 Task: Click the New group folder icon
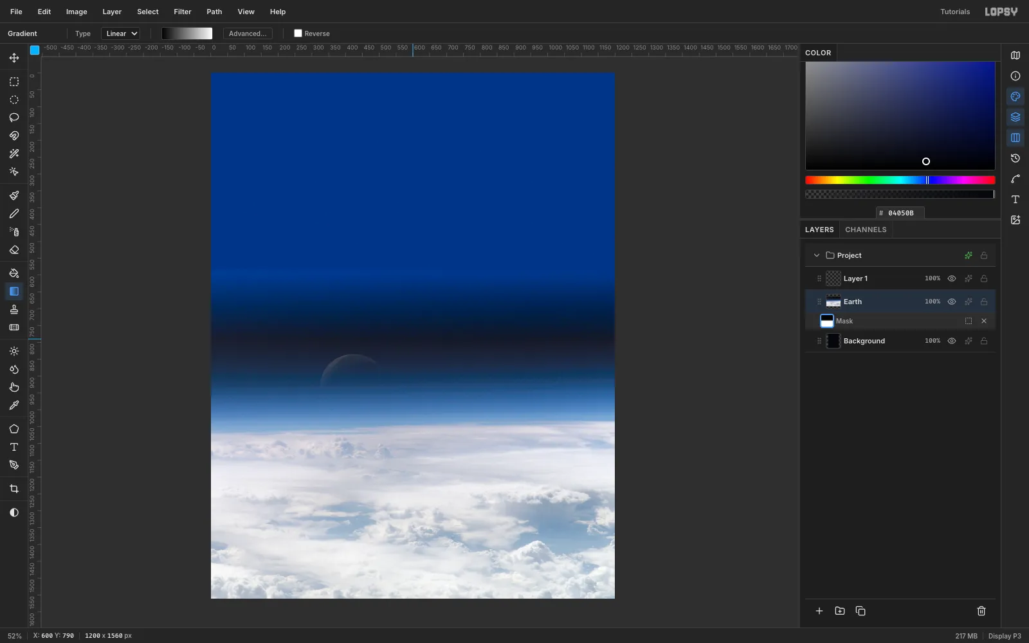(x=840, y=611)
